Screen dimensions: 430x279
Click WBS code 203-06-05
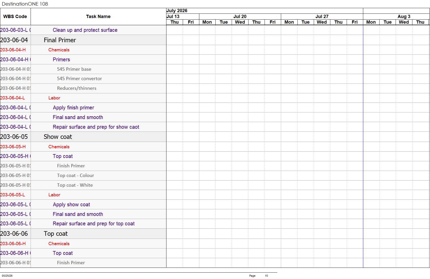tap(14, 137)
